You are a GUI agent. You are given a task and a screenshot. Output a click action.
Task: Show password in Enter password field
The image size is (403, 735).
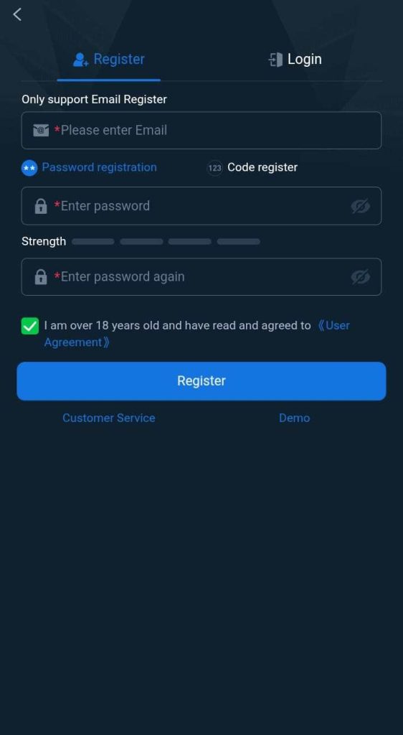coord(361,206)
